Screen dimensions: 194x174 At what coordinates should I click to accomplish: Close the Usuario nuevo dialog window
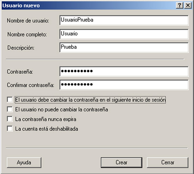pyautogui.click(x=187, y=6)
